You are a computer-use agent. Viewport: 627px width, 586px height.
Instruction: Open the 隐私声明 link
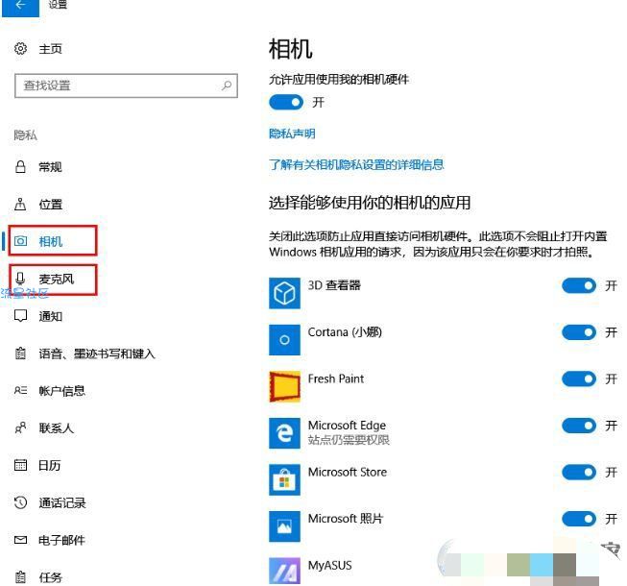[x=292, y=134]
